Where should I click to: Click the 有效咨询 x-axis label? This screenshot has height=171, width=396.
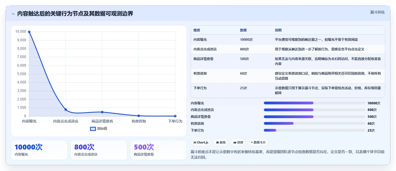[139, 121]
